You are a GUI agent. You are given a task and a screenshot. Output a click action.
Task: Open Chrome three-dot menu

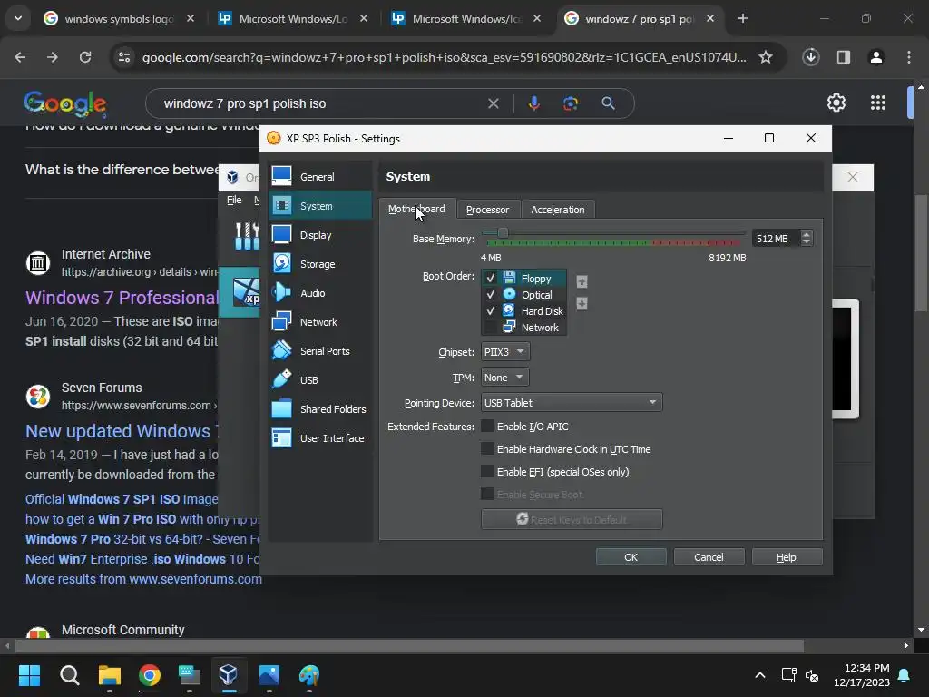[909, 57]
